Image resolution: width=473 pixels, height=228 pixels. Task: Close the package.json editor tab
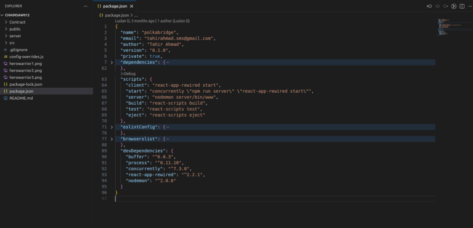tap(132, 6)
